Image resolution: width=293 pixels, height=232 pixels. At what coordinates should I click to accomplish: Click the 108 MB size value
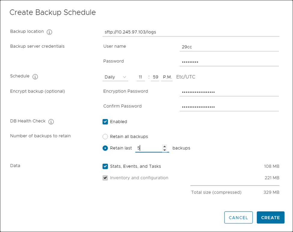coord(271,166)
